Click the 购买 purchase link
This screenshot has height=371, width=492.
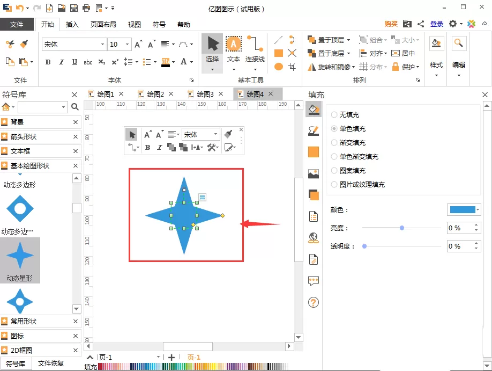pyautogui.click(x=391, y=24)
